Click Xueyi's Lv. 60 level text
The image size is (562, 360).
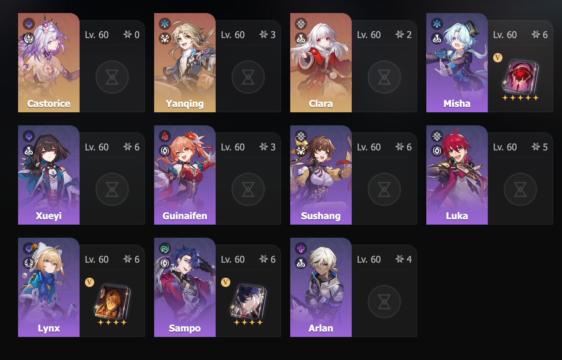(97, 147)
